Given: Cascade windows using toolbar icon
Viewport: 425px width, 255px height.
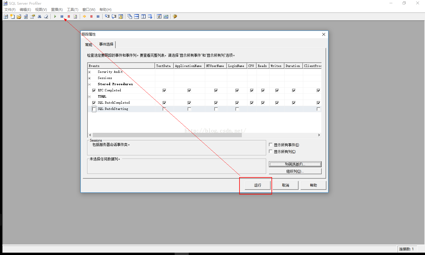Looking at the screenshot, I should pyautogui.click(x=130, y=16).
